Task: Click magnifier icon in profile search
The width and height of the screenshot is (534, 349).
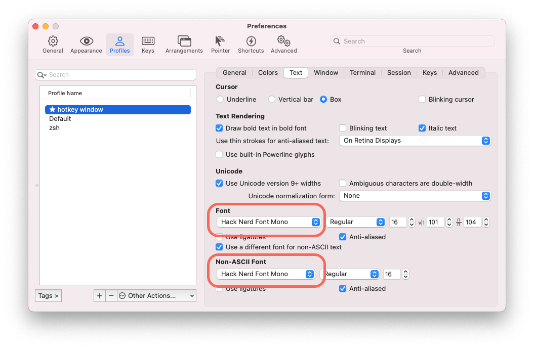Action: [42, 75]
